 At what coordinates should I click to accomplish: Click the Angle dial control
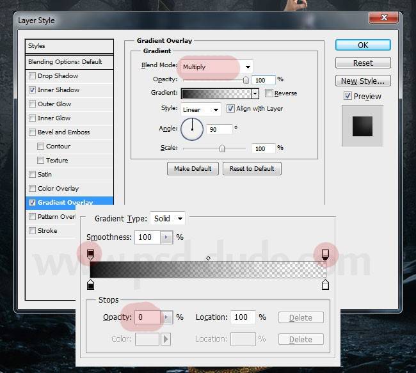click(192, 130)
